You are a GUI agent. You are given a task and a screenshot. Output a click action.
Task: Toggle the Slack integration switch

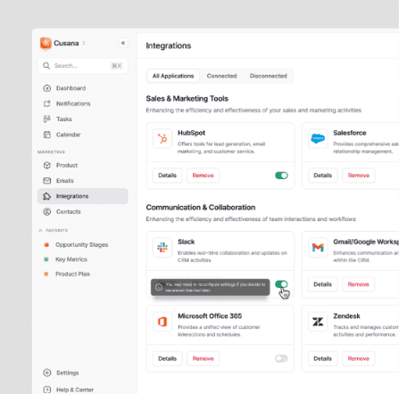pos(281,284)
